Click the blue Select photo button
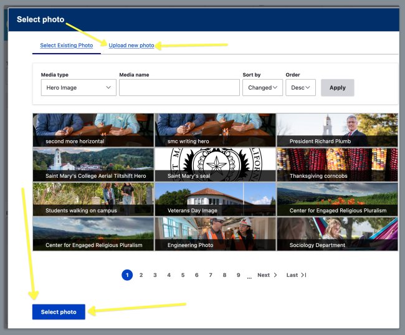 (x=59, y=312)
